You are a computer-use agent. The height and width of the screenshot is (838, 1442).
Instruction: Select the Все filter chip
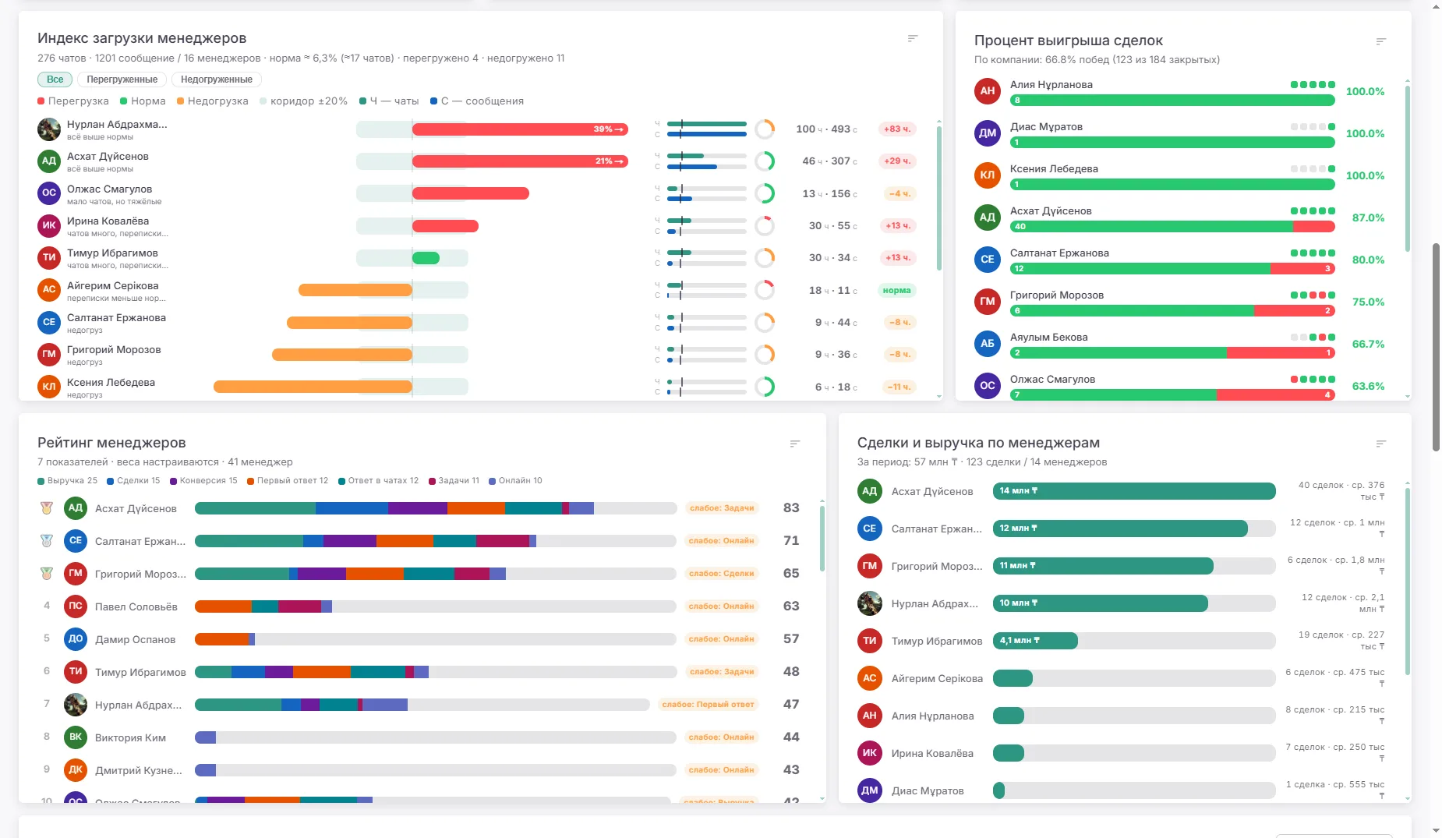(55, 80)
